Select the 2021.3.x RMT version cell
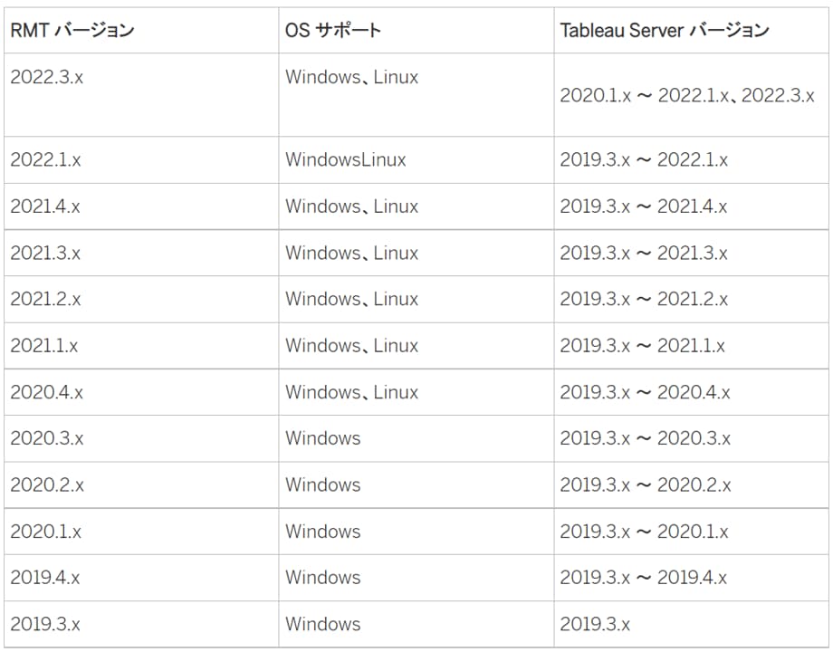The width and height of the screenshot is (833, 652). coord(141,253)
